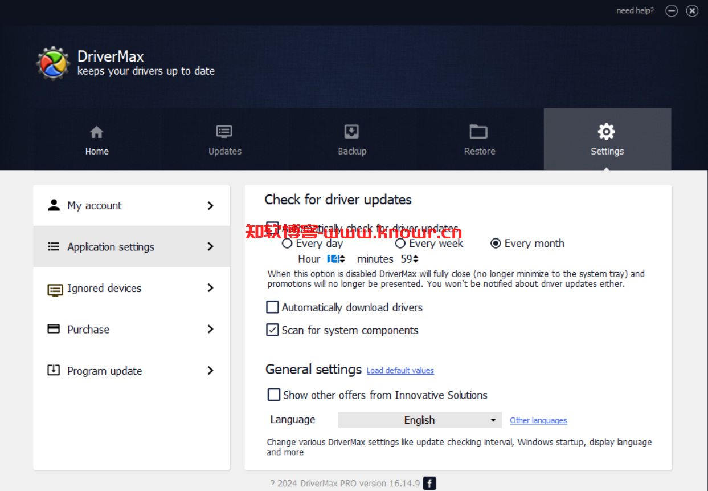Adjust the Hour spinner arrows
This screenshot has height=491, width=708.
pyautogui.click(x=343, y=259)
